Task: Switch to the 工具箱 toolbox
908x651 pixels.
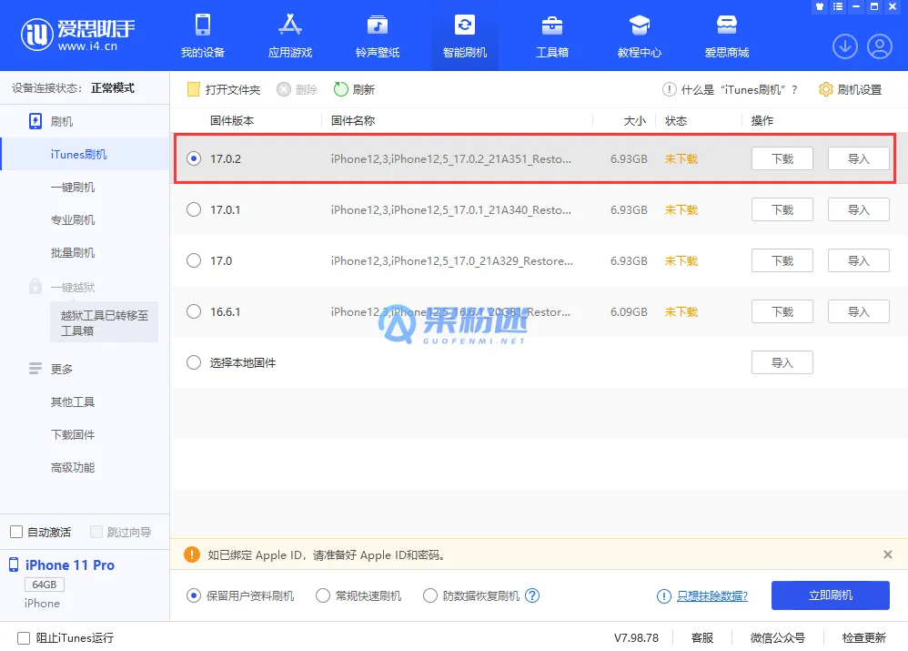Action: coord(551,35)
